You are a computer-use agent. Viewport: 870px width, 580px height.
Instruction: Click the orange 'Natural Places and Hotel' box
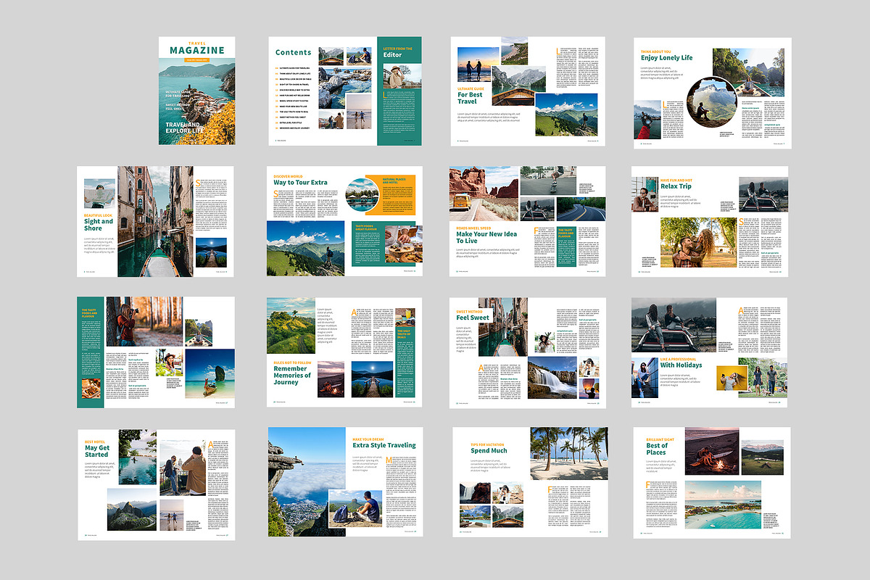click(x=396, y=196)
